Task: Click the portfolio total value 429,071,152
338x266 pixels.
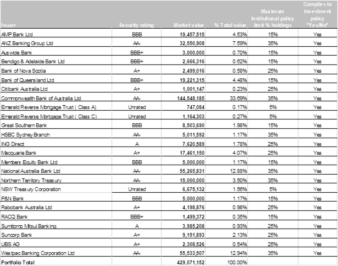Action: tap(191, 263)
